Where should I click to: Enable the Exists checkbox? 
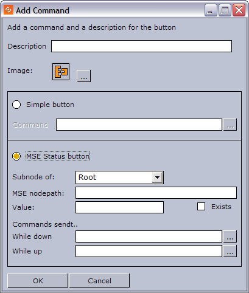click(201, 207)
